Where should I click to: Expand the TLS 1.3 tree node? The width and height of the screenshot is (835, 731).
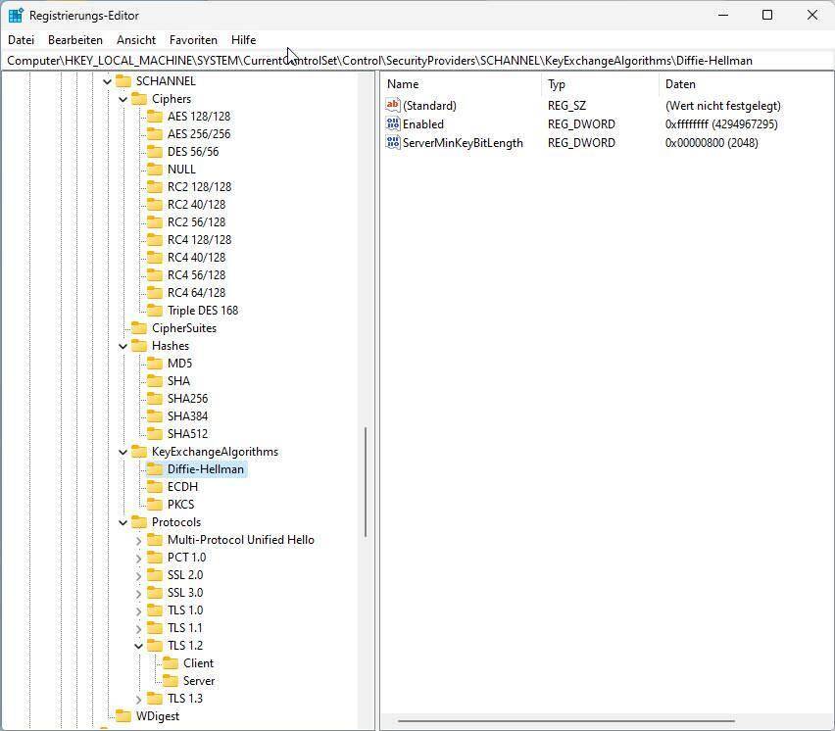click(x=139, y=699)
